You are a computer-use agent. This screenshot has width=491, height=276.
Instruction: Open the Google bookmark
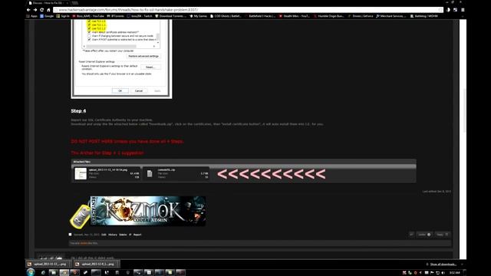click(47, 16)
